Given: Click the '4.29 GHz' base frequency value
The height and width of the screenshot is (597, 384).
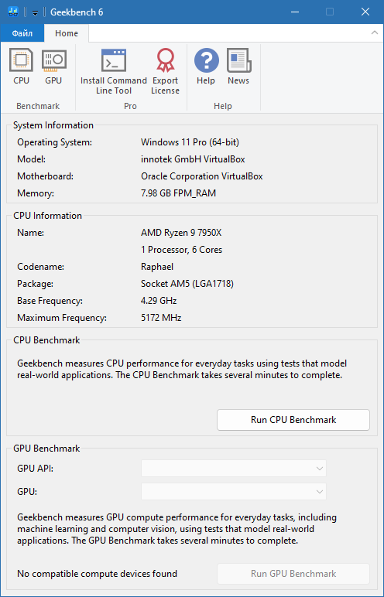Looking at the screenshot, I should (x=159, y=301).
